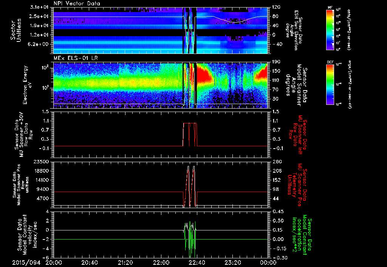
Task: Click the "NF" label above color bar
Action: (330, 8)
